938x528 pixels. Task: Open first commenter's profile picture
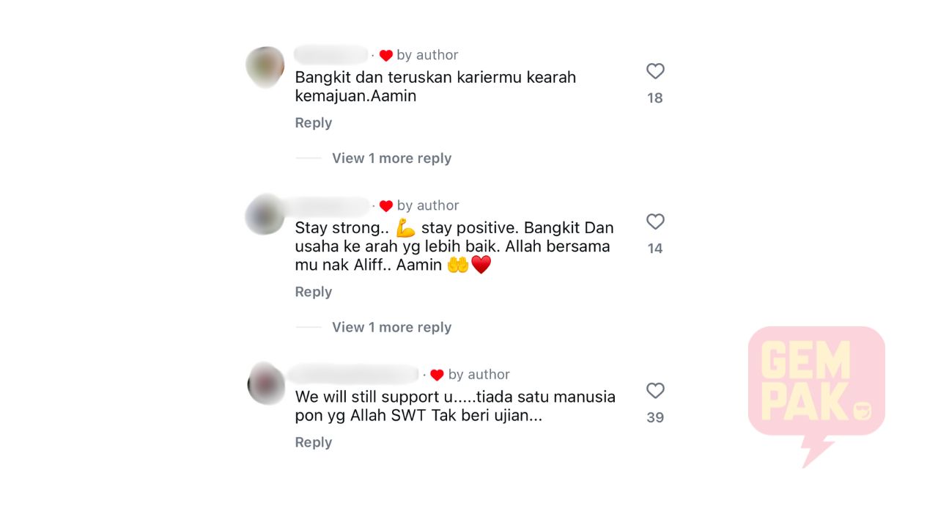tap(265, 67)
